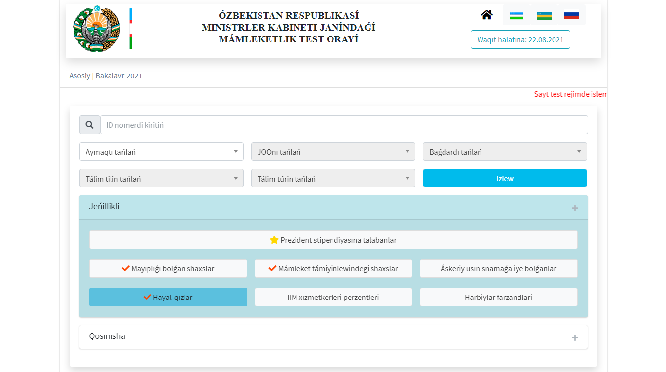Click the ID nomerdi kiritiń input field
The image size is (666, 372).
tap(343, 125)
